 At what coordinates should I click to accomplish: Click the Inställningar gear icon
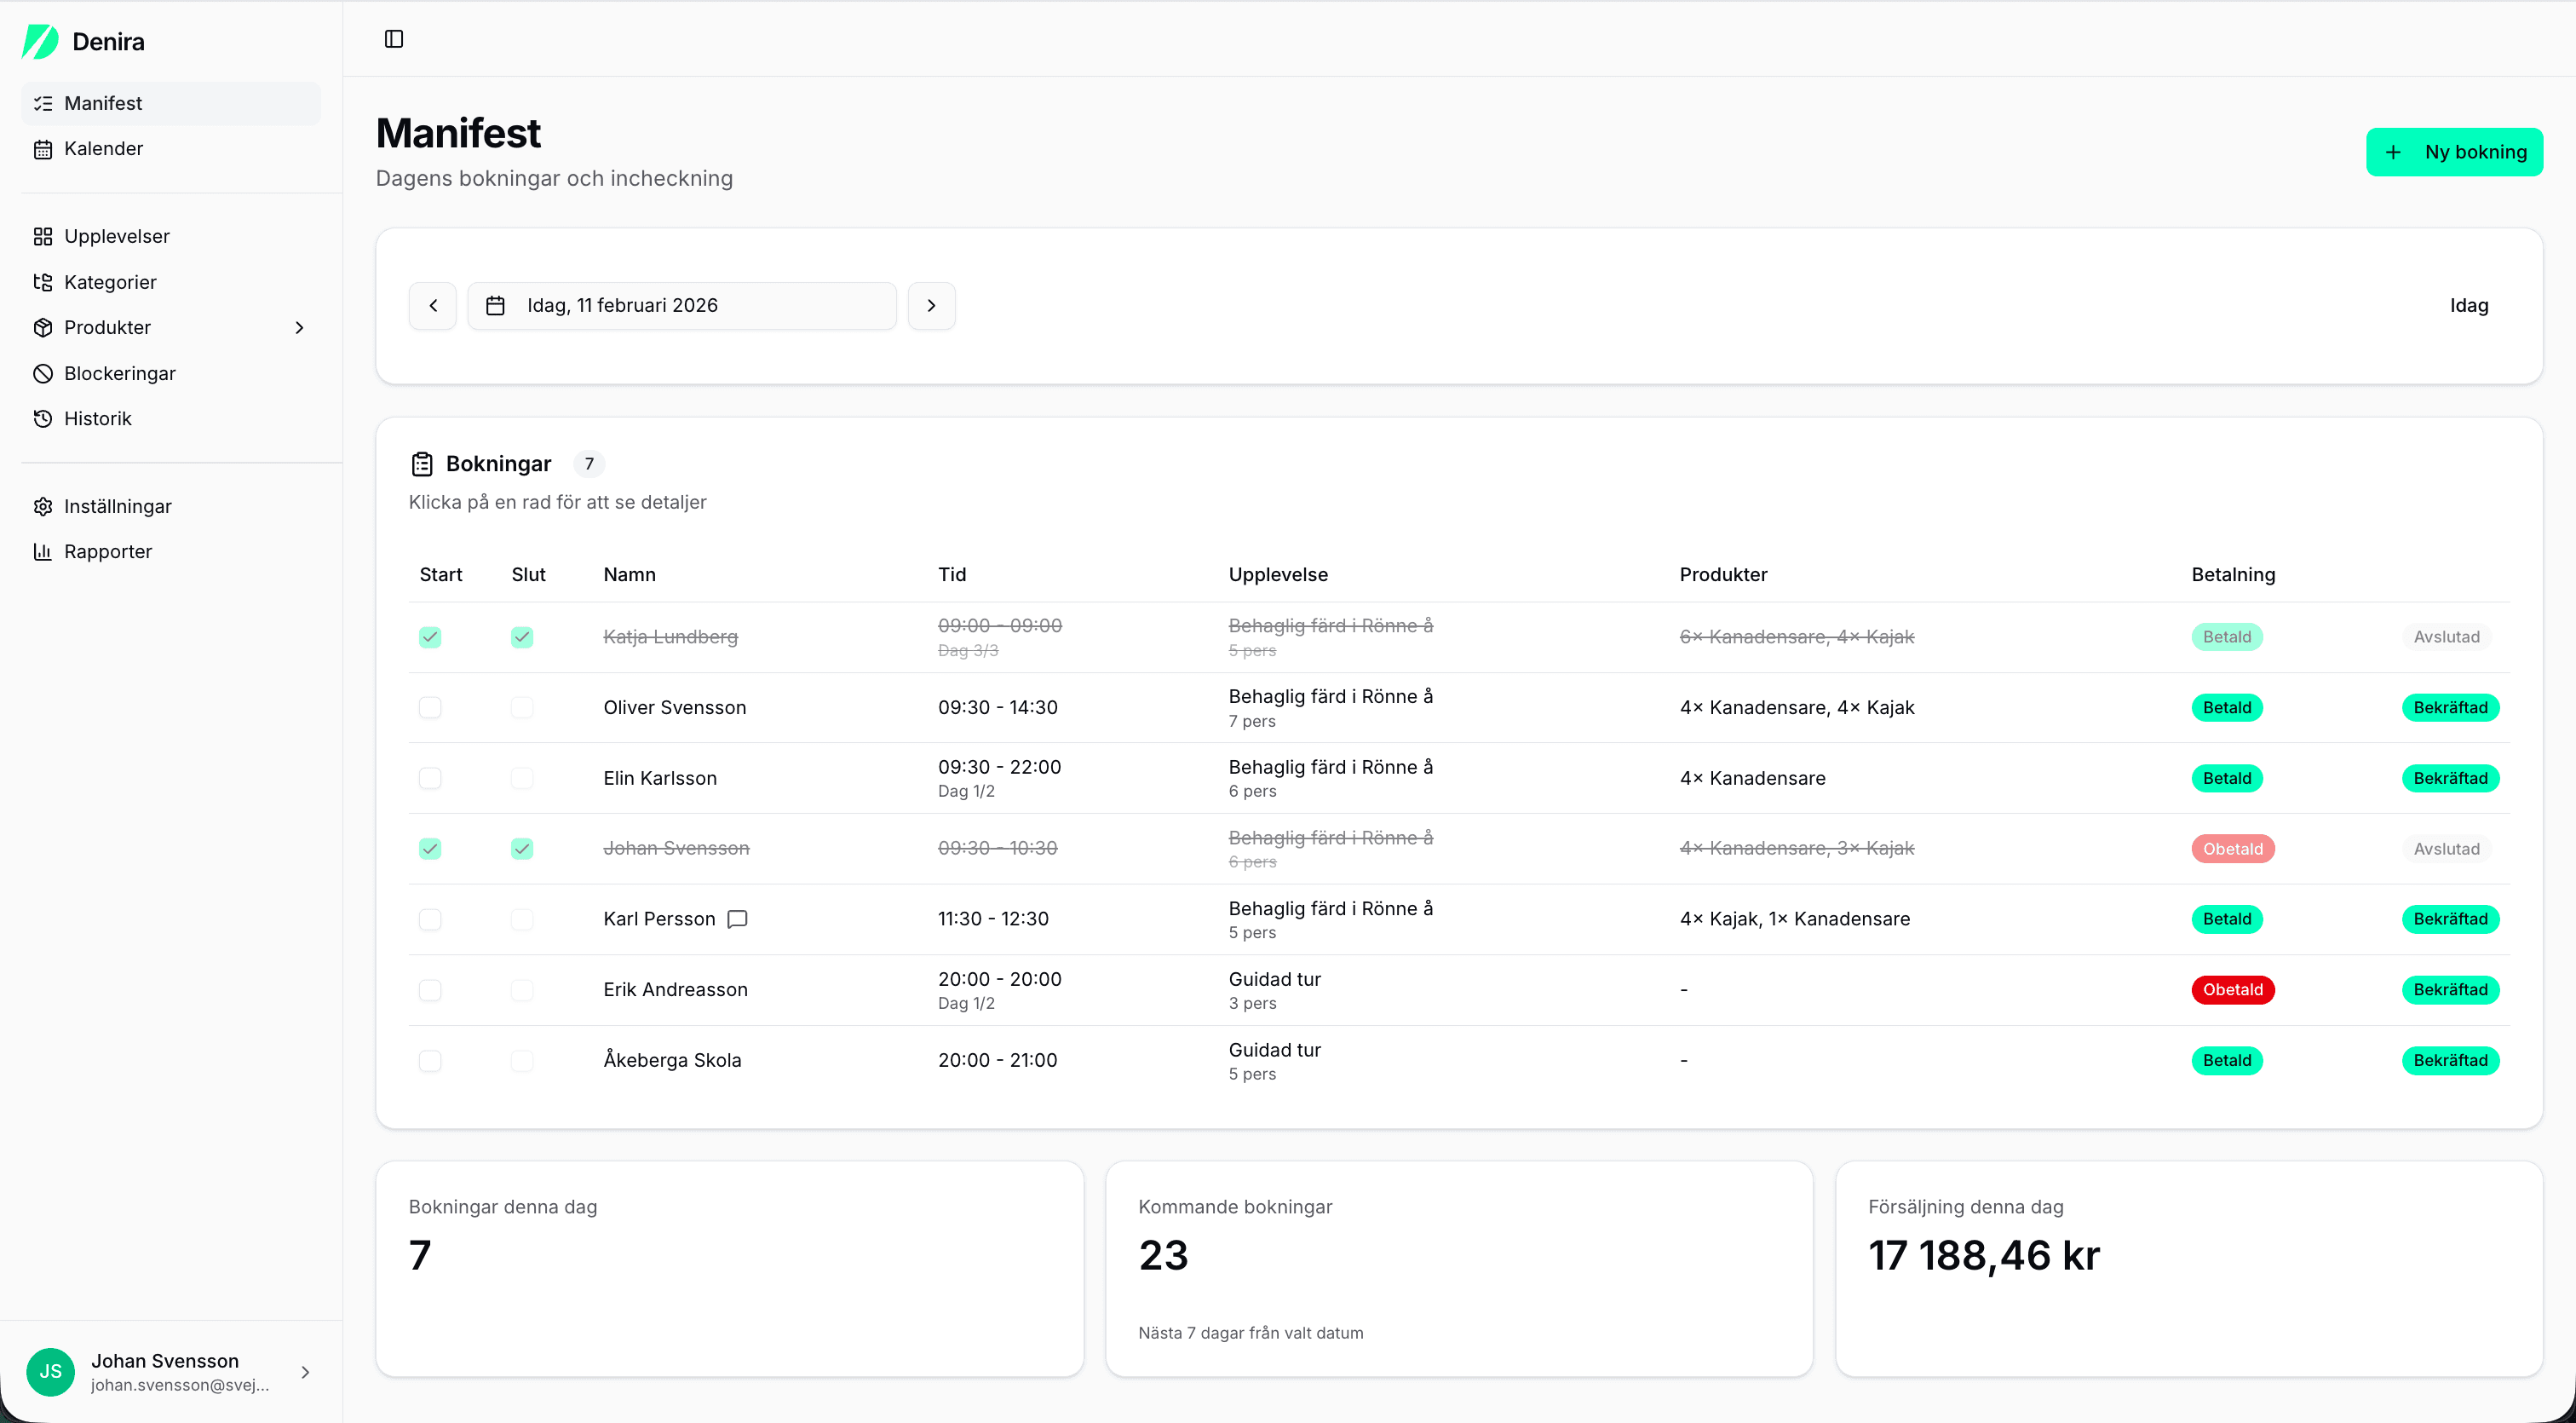pos(42,507)
